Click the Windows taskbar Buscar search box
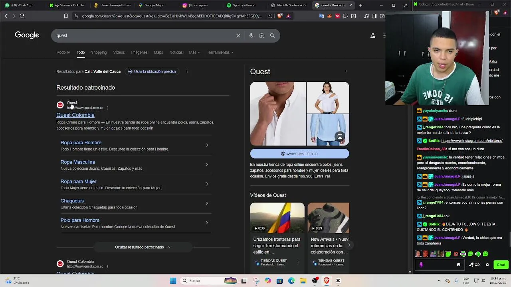Viewport: 511px width, 287px height. [x=209, y=281]
